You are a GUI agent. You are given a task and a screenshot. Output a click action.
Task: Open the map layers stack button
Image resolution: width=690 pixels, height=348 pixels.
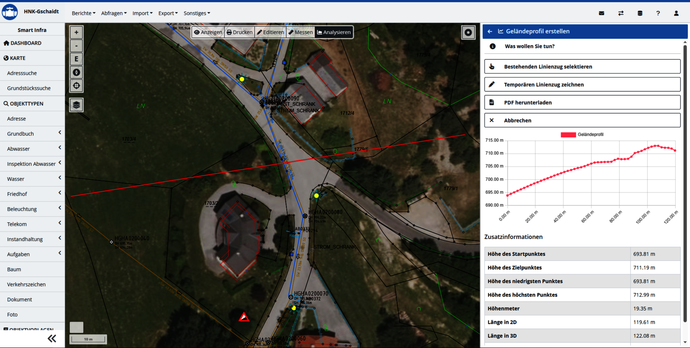tap(76, 105)
